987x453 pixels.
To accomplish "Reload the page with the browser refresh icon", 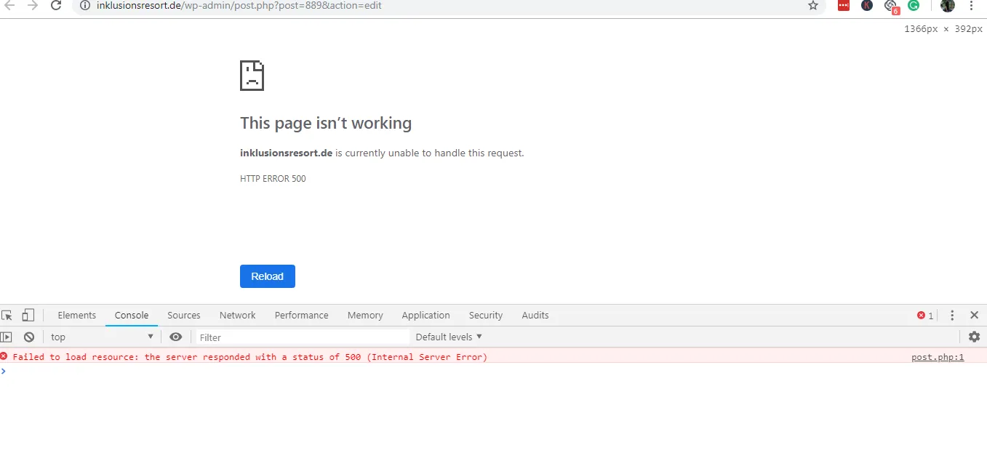I will coord(56,6).
